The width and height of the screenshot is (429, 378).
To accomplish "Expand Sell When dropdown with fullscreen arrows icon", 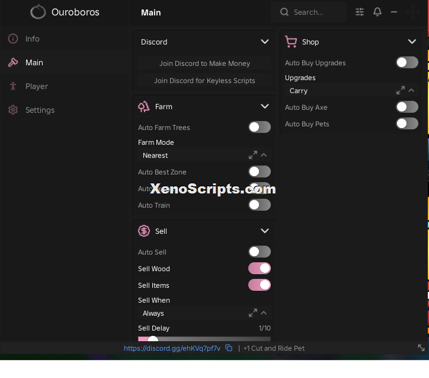I will click(253, 313).
